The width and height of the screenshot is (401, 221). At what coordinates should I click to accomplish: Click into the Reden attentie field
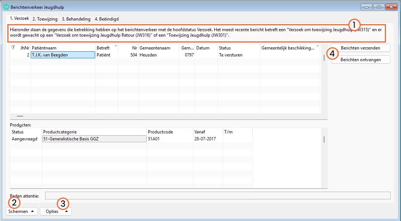(x=218, y=195)
